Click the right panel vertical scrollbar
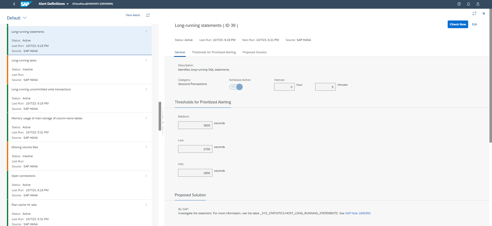 [490, 77]
